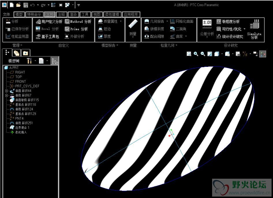Run the Short Edge (短边) check

(104, 29)
